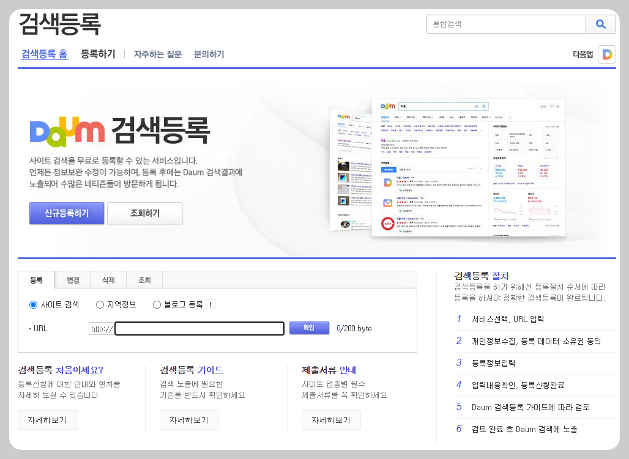
Task: Focus the URL input field
Action: (x=199, y=329)
